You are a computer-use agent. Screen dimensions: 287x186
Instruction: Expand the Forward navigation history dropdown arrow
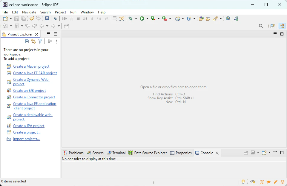point(59,26)
